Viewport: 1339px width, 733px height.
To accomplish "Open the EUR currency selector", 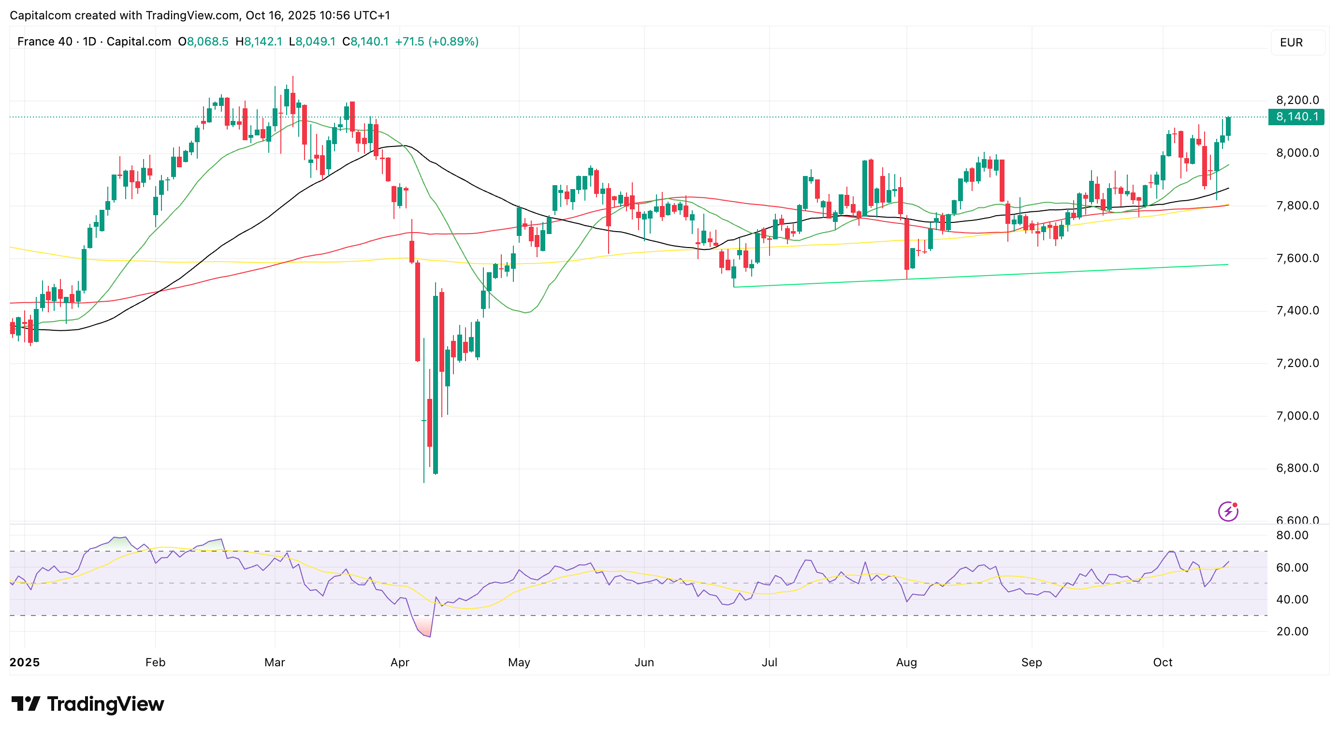I will (x=1297, y=43).
